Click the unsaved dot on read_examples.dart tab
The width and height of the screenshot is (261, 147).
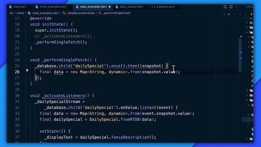(110, 7)
